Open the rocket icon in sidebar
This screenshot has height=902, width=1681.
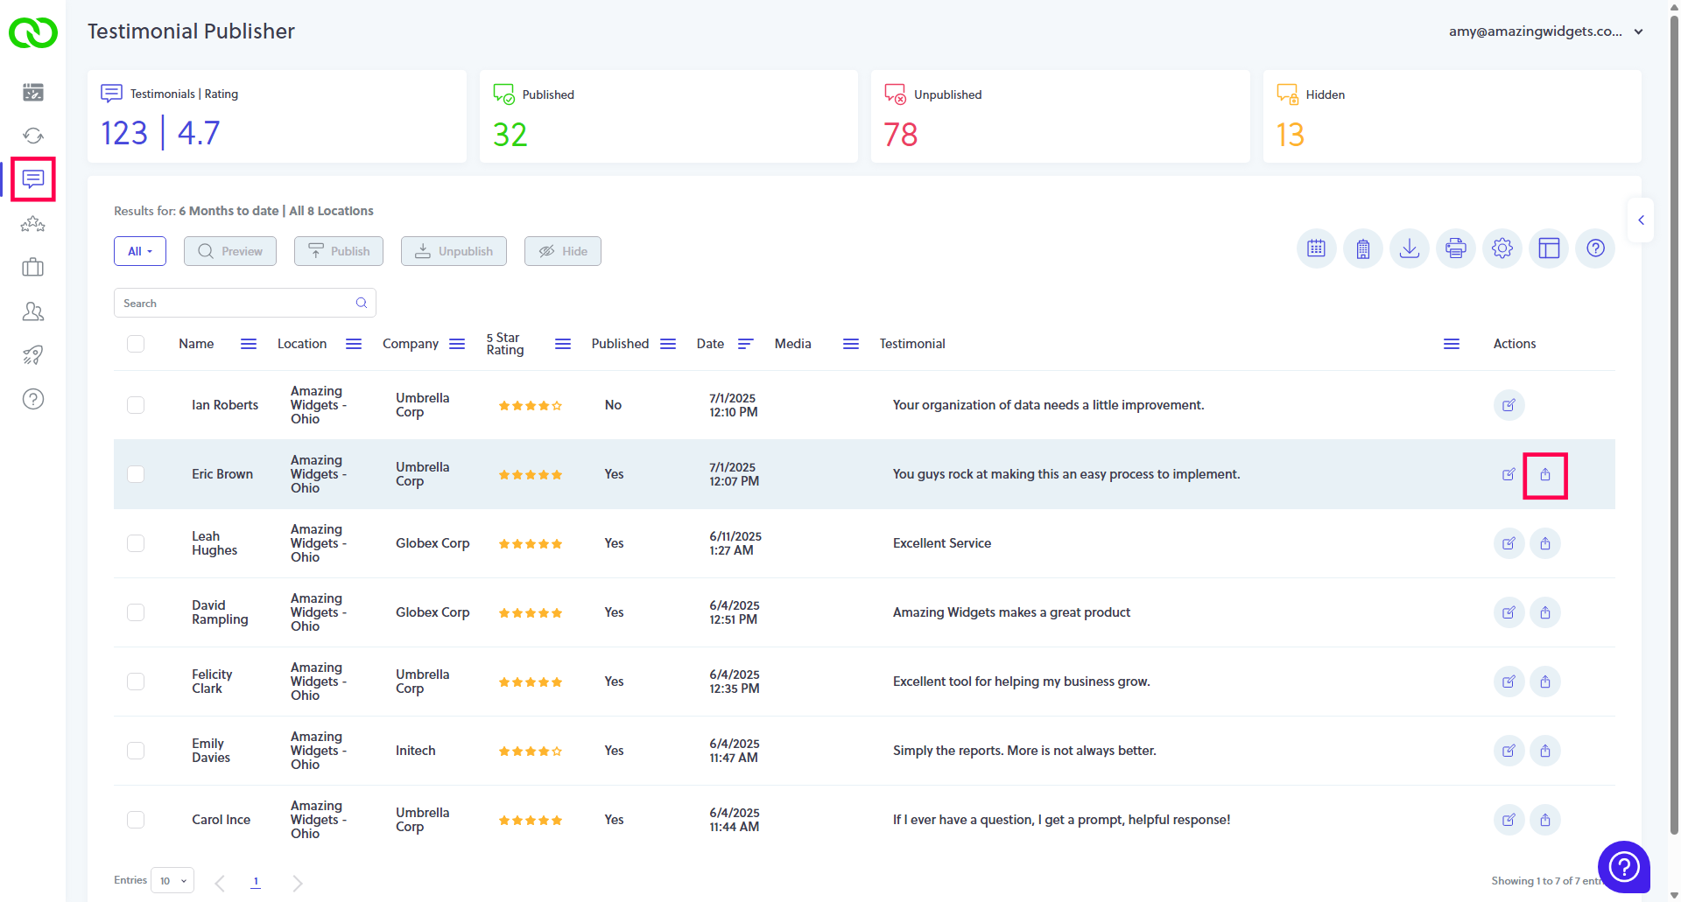pos(33,355)
